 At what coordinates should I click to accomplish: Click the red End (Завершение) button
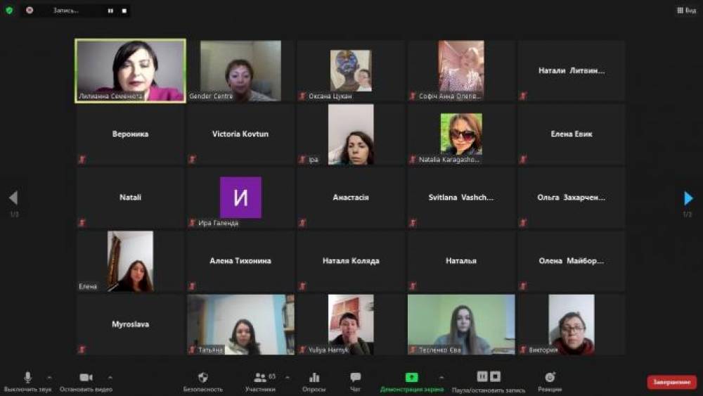click(671, 382)
